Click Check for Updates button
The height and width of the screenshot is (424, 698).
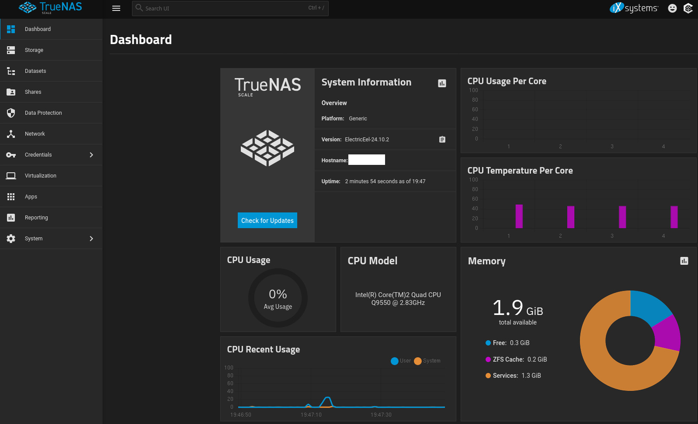(x=267, y=220)
